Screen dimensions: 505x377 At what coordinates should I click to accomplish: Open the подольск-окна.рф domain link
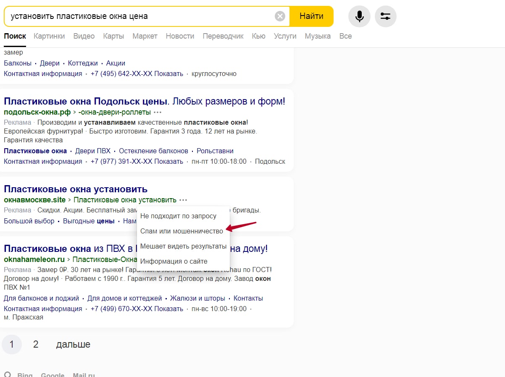37,113
